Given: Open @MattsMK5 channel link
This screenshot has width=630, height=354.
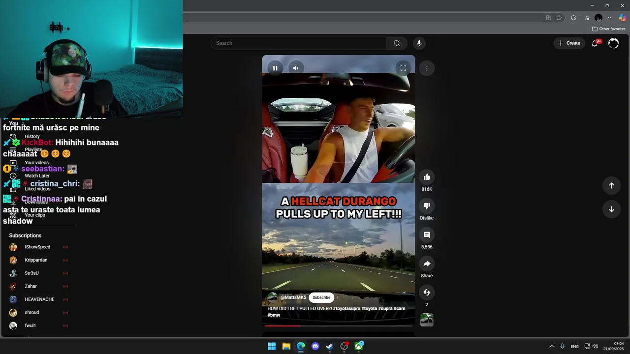Looking at the screenshot, I should 293,297.
